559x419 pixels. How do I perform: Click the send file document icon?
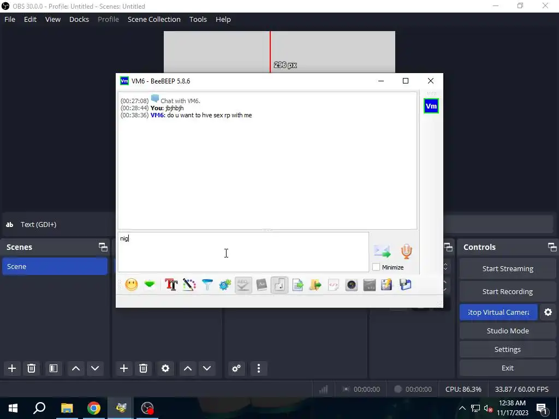coord(298,285)
